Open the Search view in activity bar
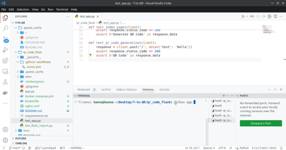The width and height of the screenshot is (286, 150). 5,28
